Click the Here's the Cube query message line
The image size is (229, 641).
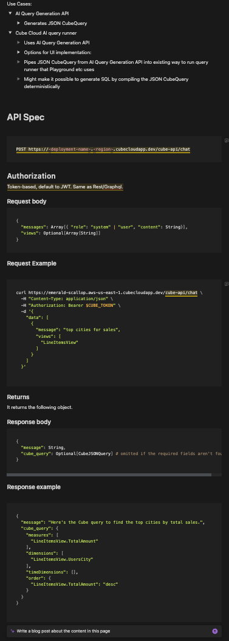112,522
